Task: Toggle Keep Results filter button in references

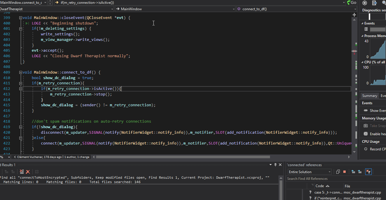Action: 368,172
